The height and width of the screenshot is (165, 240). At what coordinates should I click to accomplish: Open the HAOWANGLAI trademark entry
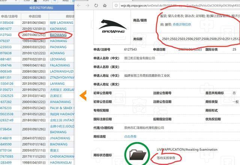click(x=61, y=162)
